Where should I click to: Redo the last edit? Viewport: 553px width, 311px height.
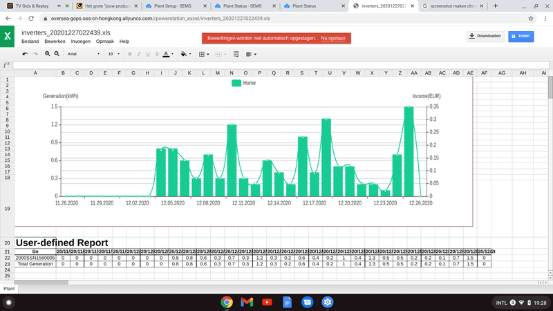click(x=35, y=54)
